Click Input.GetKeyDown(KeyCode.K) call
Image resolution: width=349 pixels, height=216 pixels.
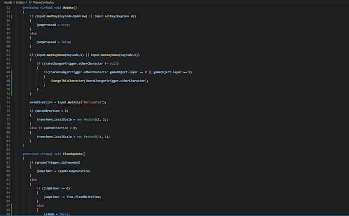(114, 55)
